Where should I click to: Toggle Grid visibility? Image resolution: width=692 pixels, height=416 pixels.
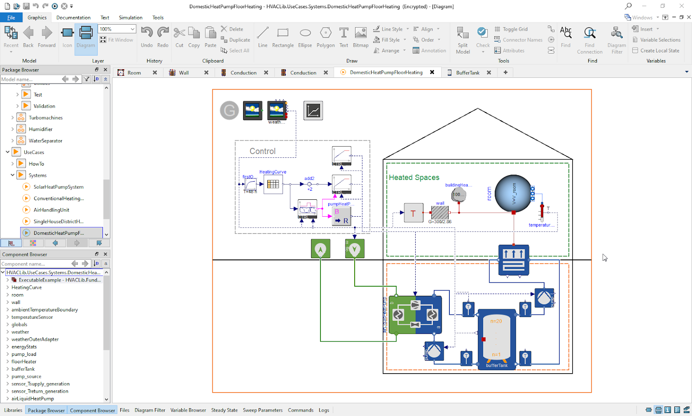[511, 29]
